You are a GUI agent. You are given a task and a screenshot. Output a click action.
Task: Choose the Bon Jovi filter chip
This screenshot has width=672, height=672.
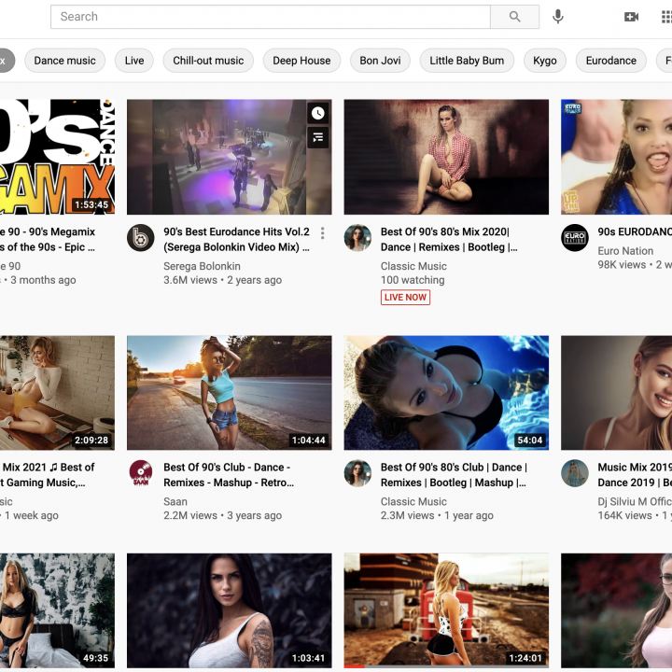coord(380,61)
